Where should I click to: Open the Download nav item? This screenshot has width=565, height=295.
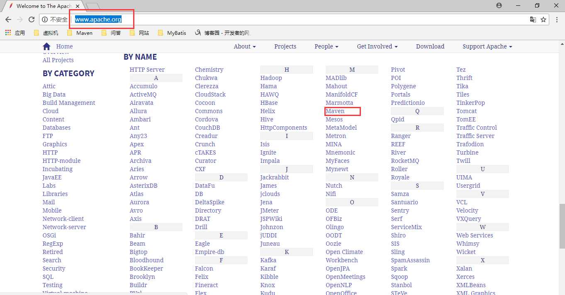click(x=430, y=46)
